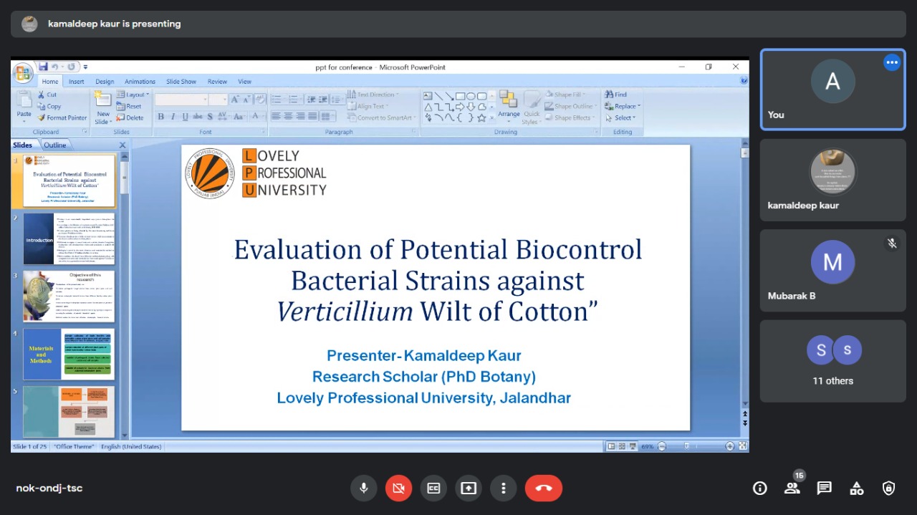Click the New Slide icon

coord(103,100)
